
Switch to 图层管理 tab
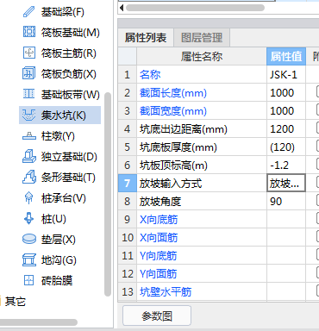202,38
